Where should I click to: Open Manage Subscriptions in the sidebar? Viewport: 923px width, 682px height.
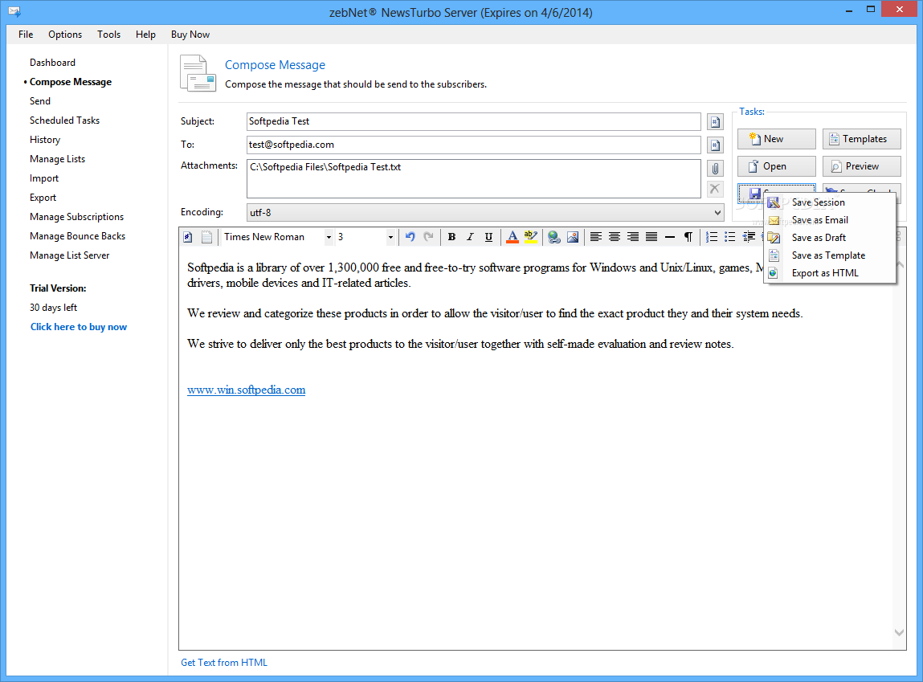76,217
